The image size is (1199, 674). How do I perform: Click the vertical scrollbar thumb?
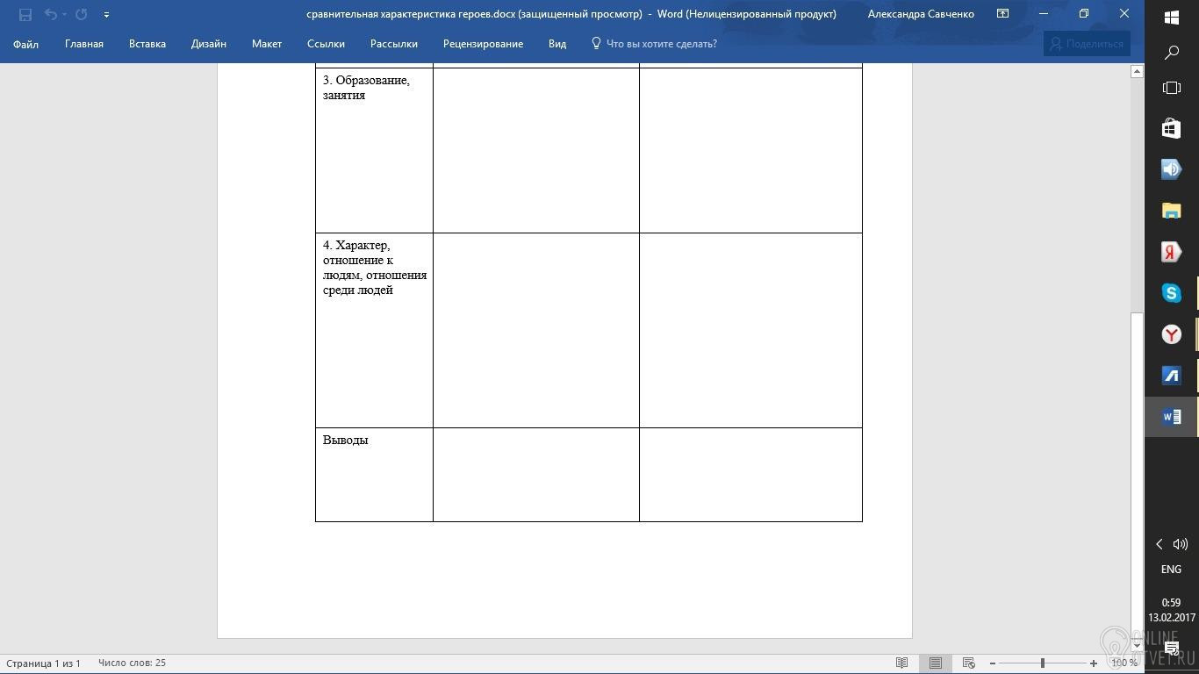1137,476
